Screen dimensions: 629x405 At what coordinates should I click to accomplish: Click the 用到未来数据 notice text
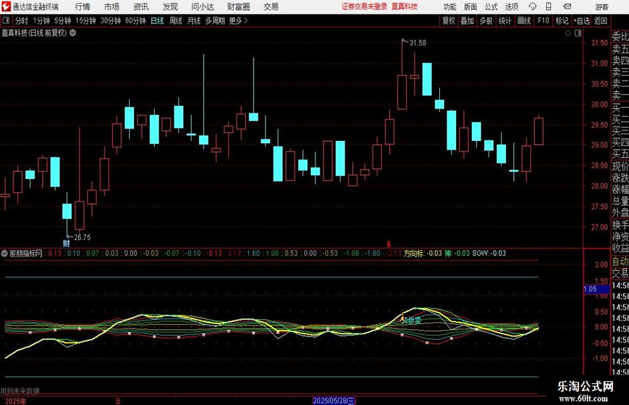click(x=20, y=391)
